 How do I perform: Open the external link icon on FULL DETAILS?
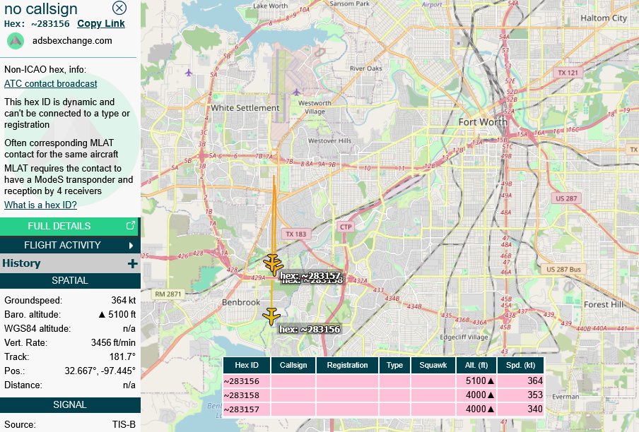click(130, 226)
